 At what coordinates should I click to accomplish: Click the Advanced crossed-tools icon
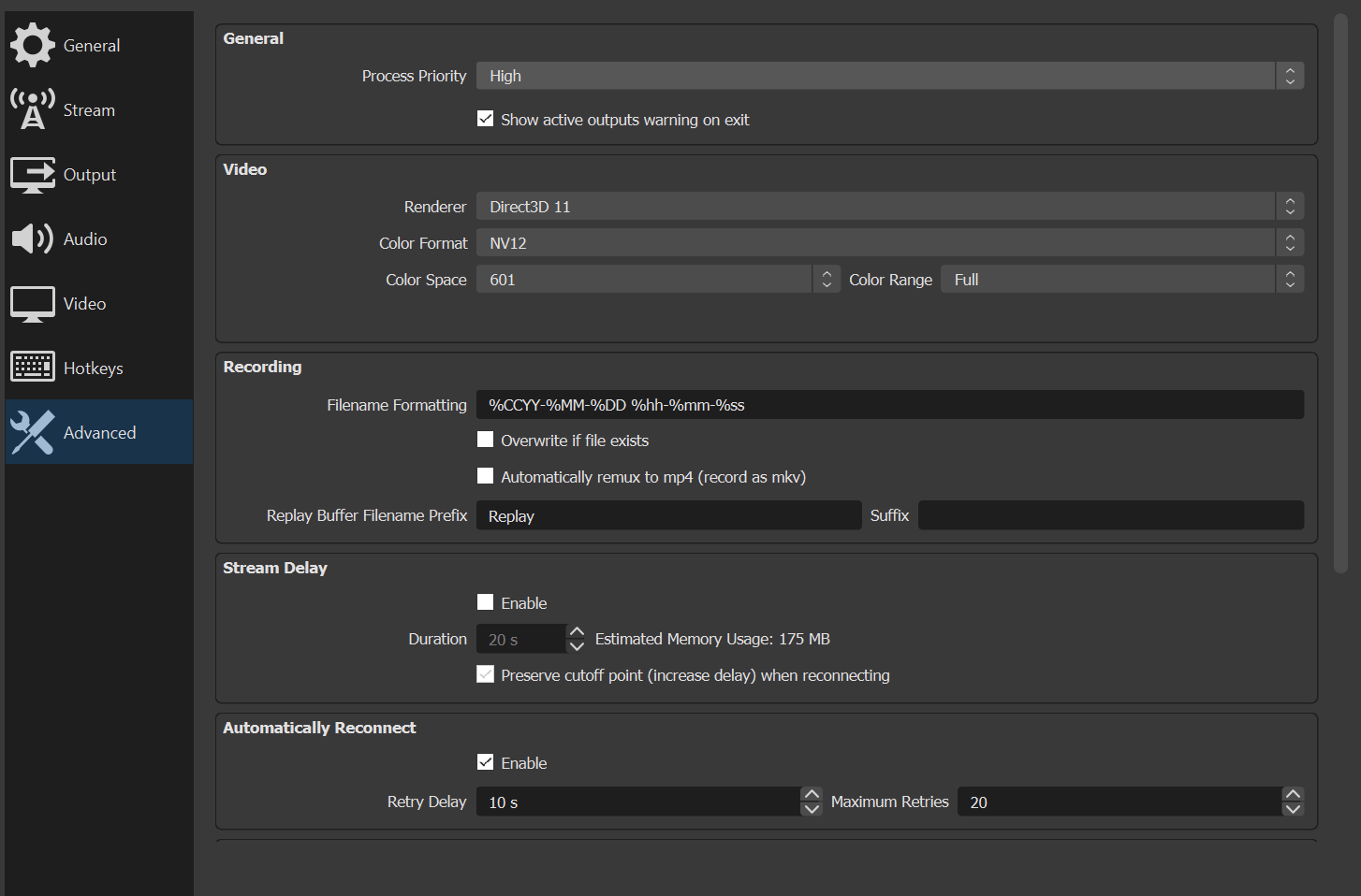pyautogui.click(x=32, y=431)
